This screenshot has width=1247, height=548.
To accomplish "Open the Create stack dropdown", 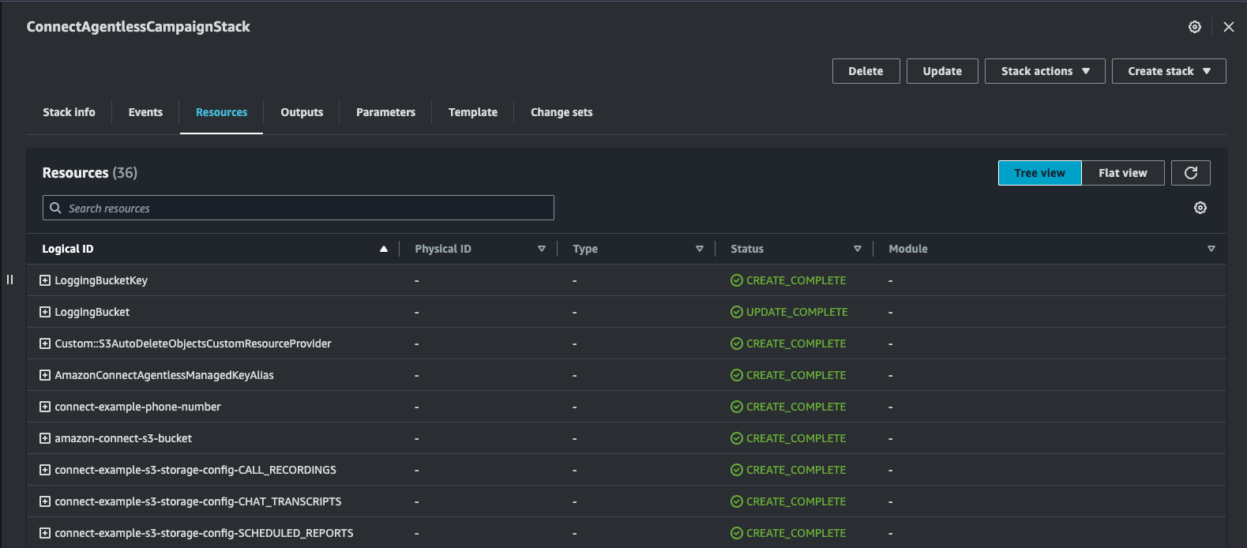I will (1169, 71).
